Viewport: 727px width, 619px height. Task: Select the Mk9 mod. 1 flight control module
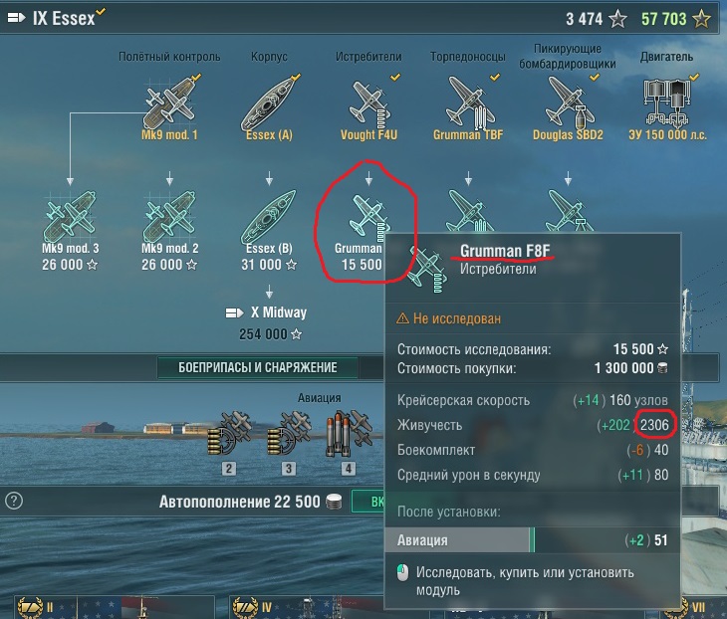click(169, 107)
